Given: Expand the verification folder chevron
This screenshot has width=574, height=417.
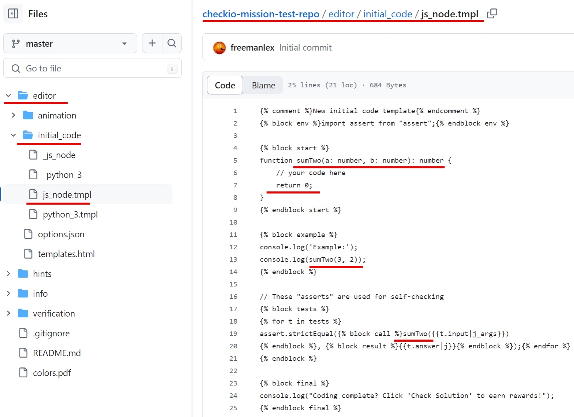Looking at the screenshot, I should 8,313.
